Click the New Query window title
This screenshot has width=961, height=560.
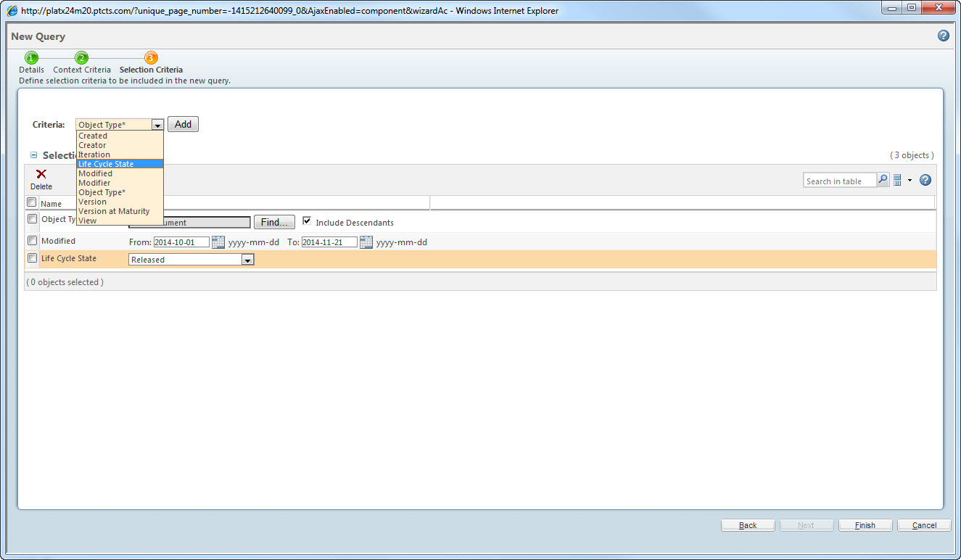pos(38,36)
